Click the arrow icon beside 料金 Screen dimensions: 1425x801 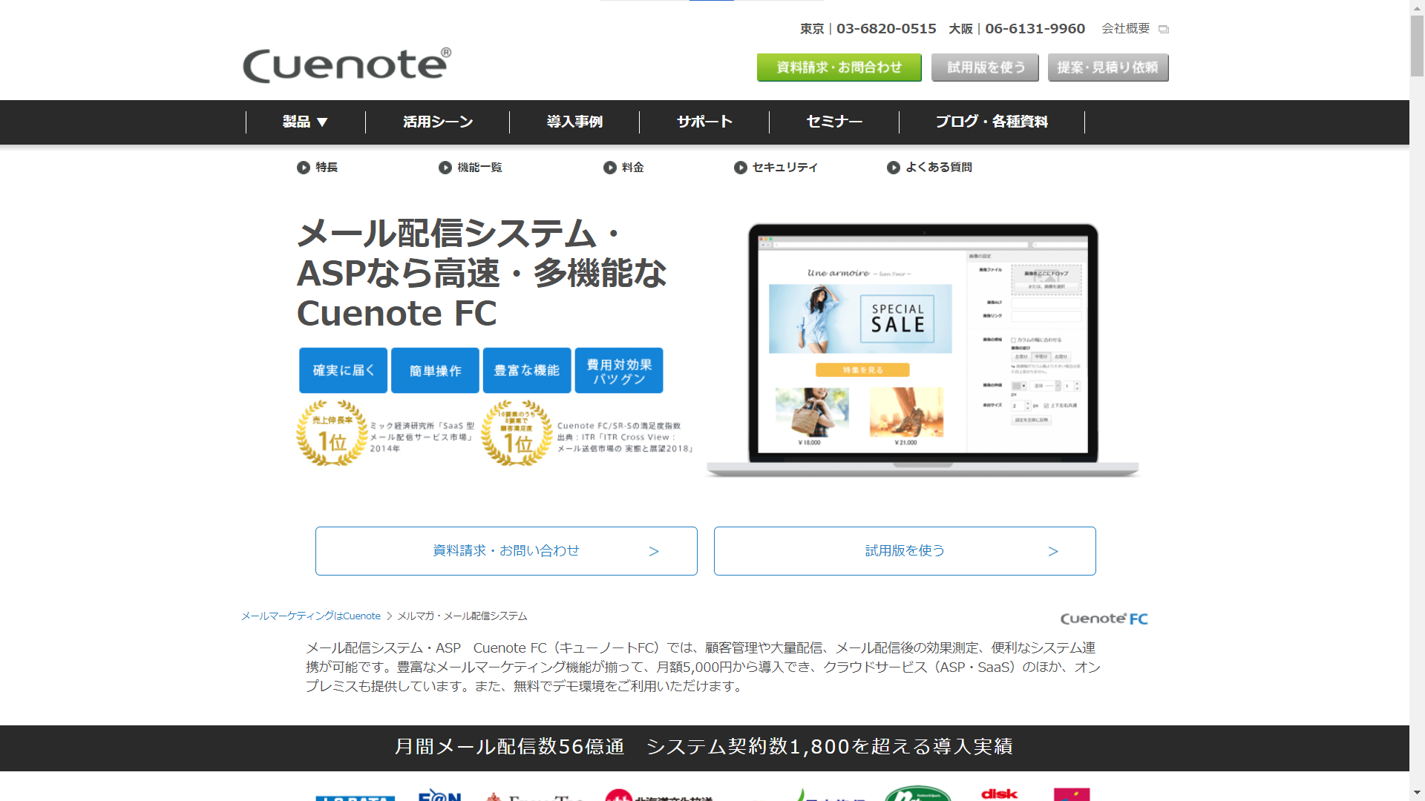point(610,168)
